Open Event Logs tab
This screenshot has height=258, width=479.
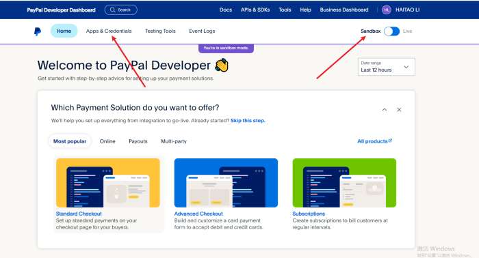click(x=202, y=31)
